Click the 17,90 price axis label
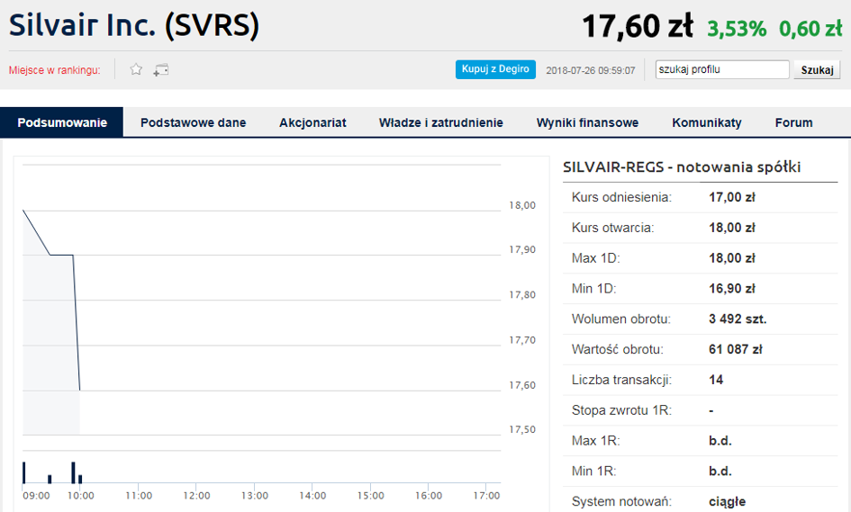851x512 pixels. click(x=522, y=249)
